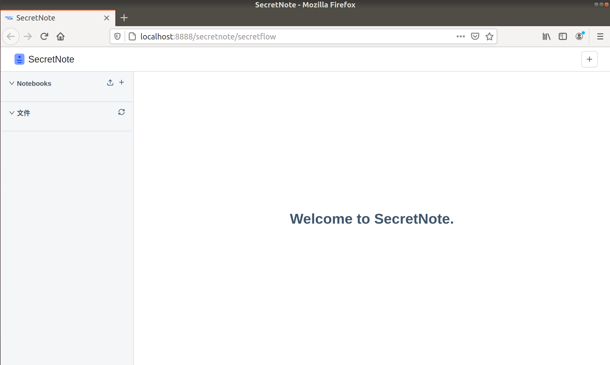Show tracking protection shield info
This screenshot has width=610, height=365.
pos(117,36)
